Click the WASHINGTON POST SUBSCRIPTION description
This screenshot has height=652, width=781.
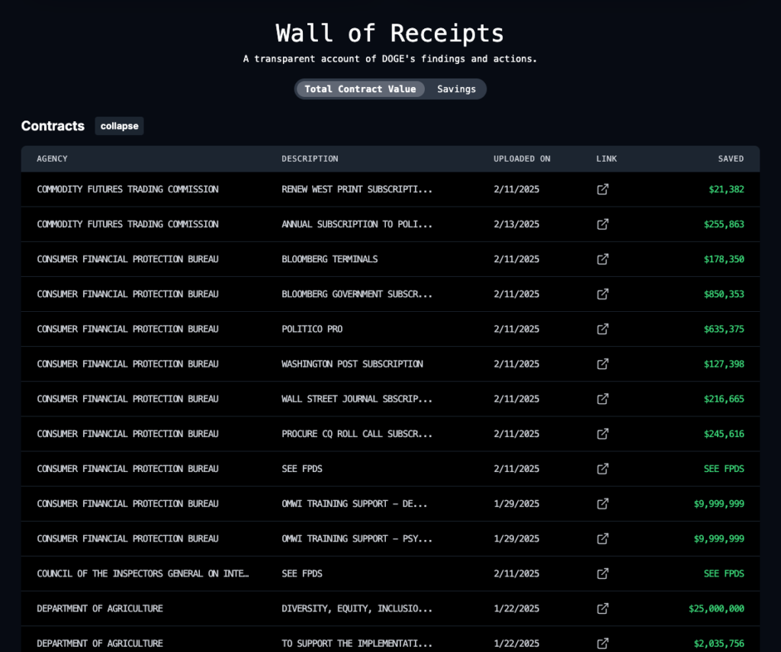pos(352,364)
